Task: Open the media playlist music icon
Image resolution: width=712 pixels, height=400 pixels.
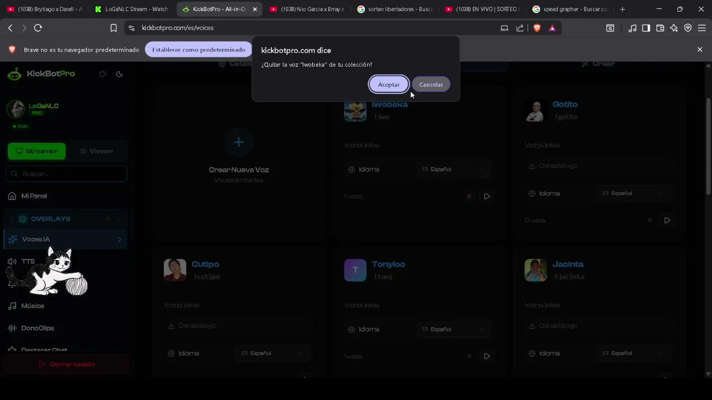Action: tap(632, 28)
